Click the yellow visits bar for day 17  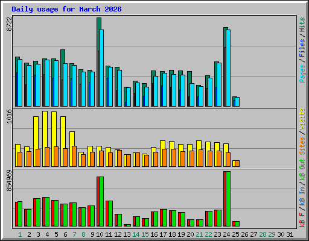162,145
